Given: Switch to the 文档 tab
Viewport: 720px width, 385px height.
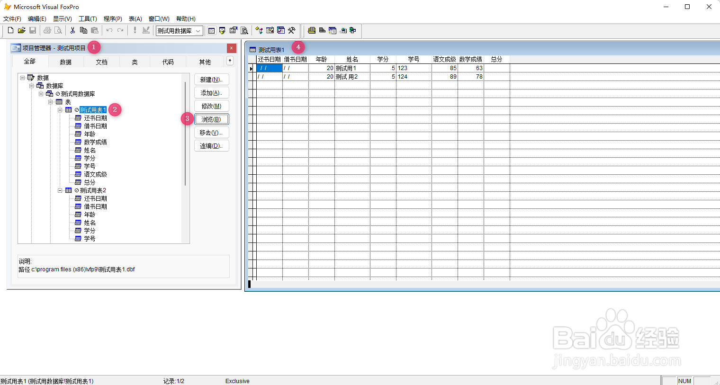Looking at the screenshot, I should click(101, 62).
